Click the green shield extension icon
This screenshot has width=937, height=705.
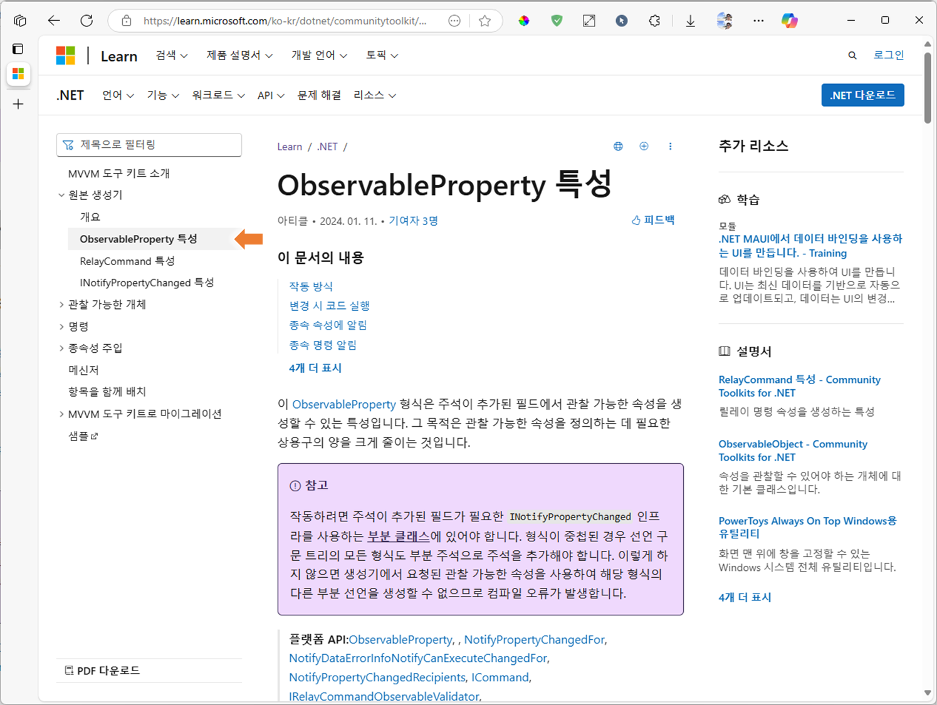(x=557, y=21)
